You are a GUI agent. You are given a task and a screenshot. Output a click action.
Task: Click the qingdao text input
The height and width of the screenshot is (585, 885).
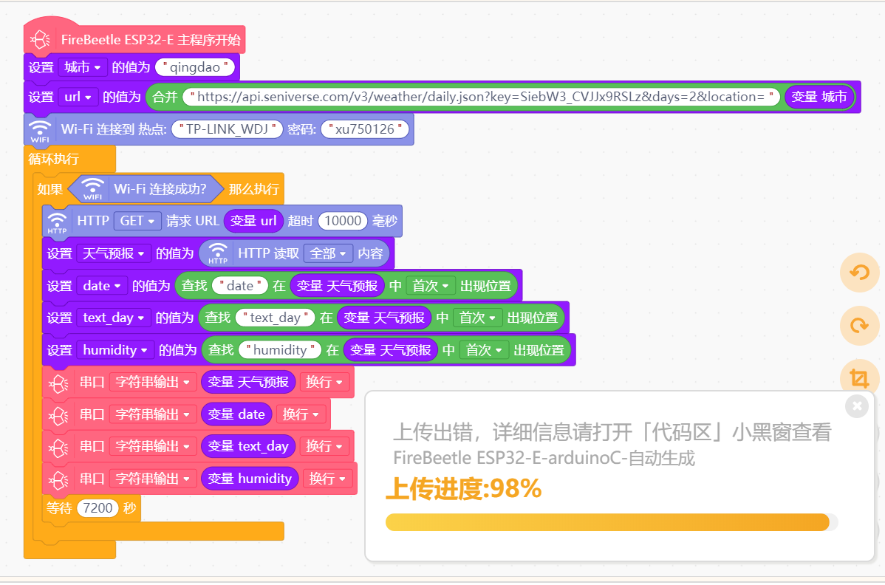(195, 67)
